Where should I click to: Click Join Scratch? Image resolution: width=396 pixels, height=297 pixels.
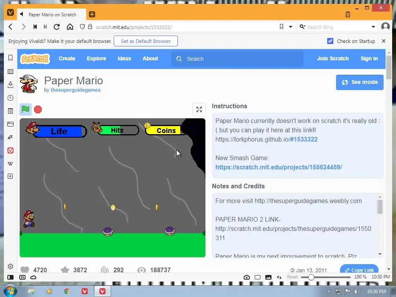coord(333,58)
